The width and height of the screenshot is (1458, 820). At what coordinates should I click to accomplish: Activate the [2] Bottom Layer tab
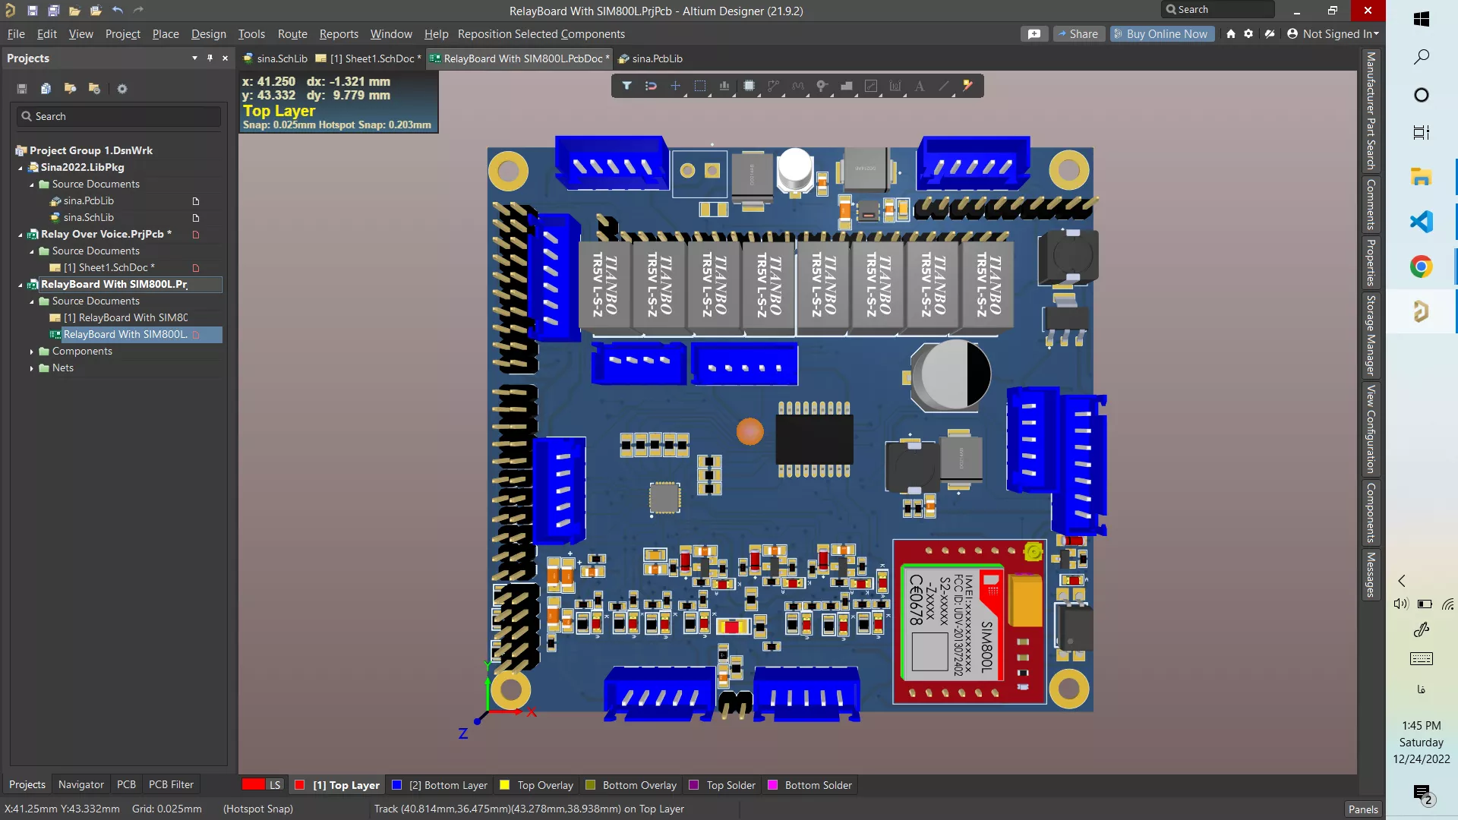coord(440,785)
